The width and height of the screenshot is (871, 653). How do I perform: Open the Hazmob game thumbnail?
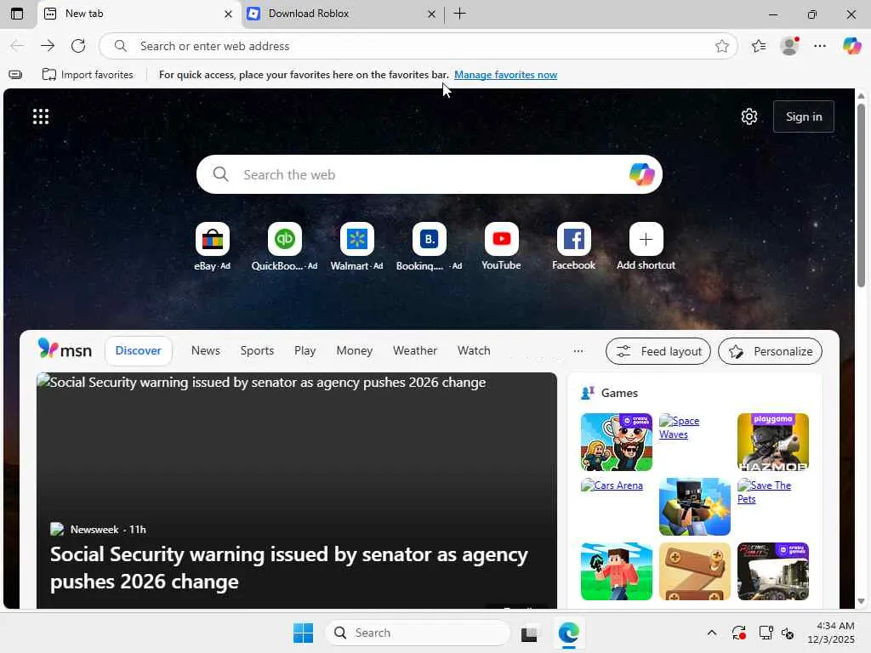coord(772,442)
